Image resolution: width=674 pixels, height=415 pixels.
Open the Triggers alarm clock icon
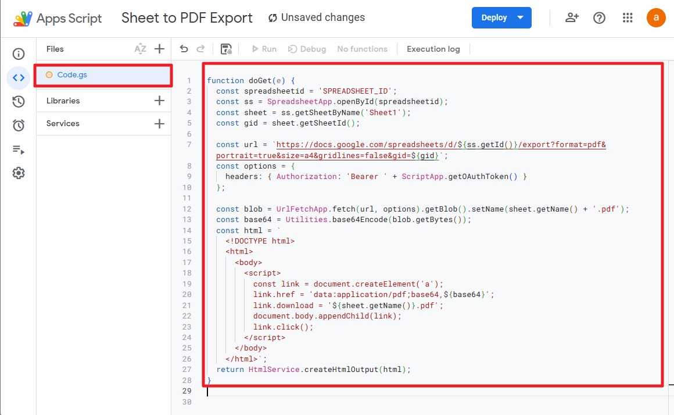(x=19, y=126)
